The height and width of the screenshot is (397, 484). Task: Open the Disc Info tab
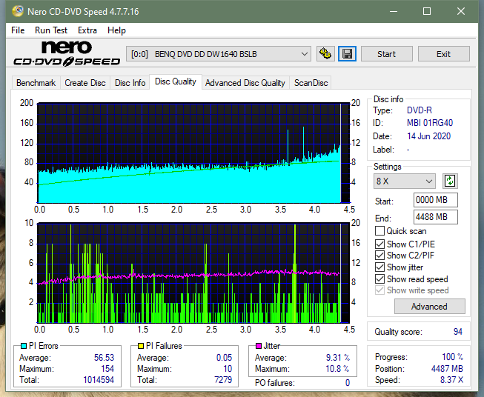pos(130,83)
